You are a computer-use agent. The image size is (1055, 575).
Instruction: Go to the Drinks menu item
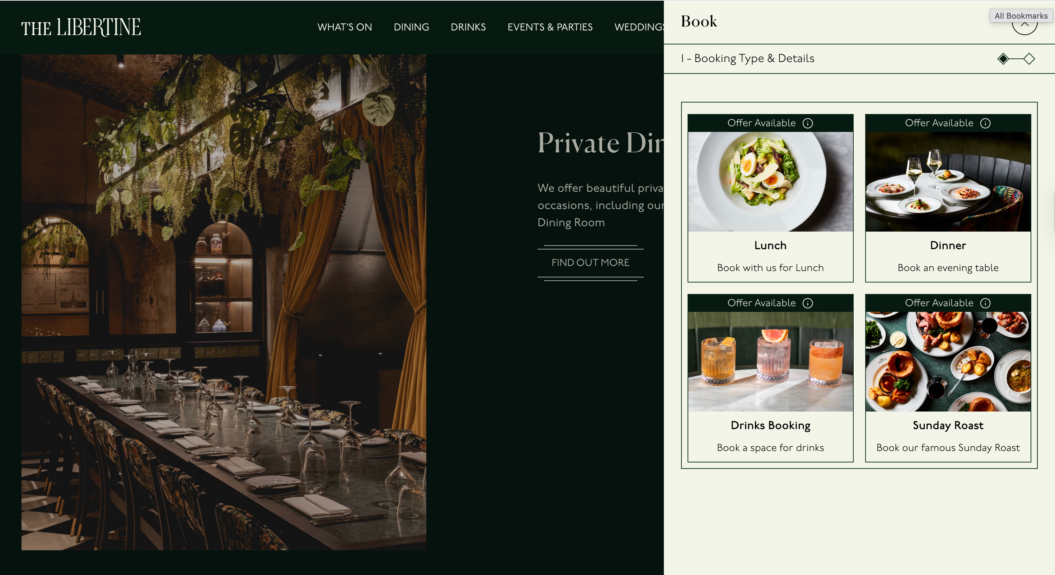[468, 27]
